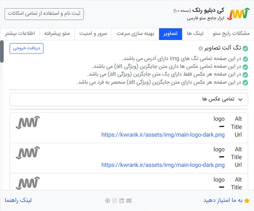Open the email envelope icon in footer
The image size is (254, 211).
pos(129,201)
